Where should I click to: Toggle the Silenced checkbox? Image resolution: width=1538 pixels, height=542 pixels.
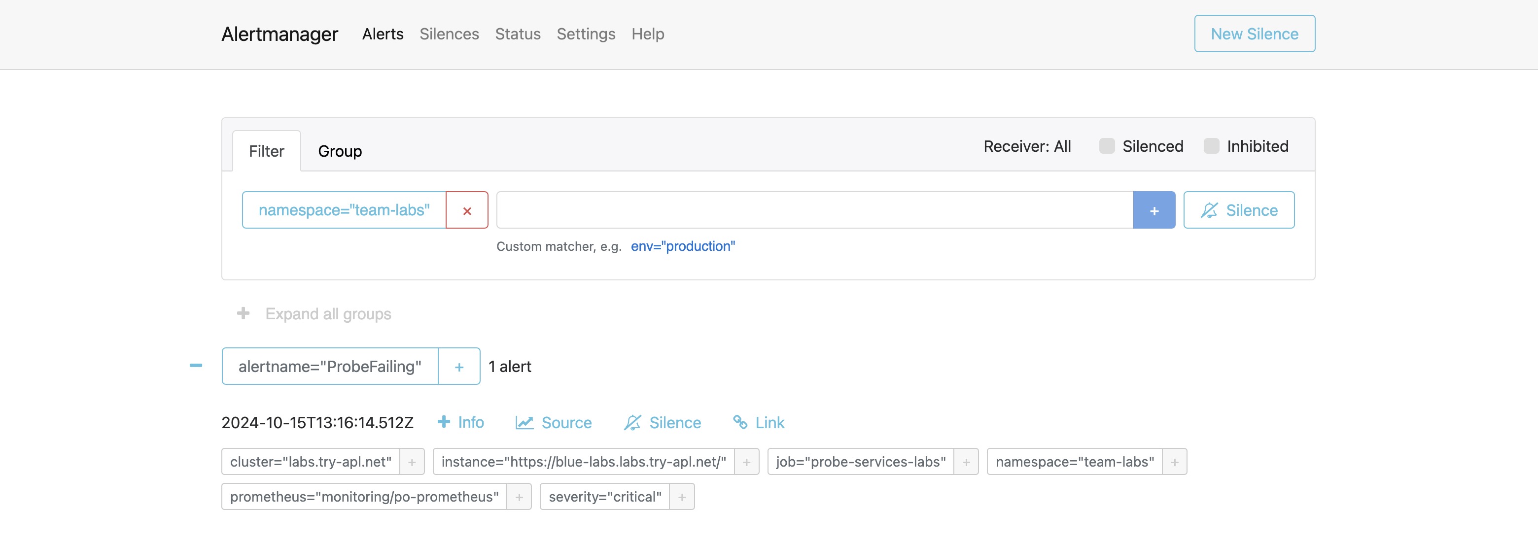tap(1107, 146)
